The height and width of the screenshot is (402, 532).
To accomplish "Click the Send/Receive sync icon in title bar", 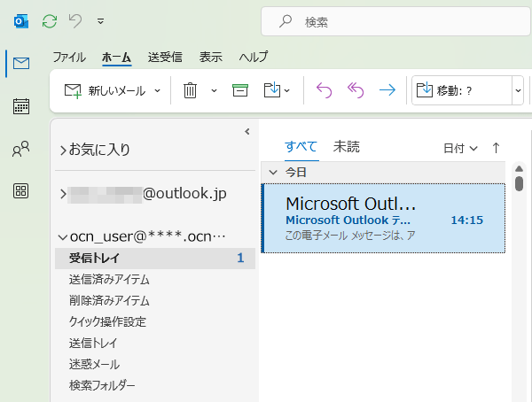I will click(x=50, y=19).
